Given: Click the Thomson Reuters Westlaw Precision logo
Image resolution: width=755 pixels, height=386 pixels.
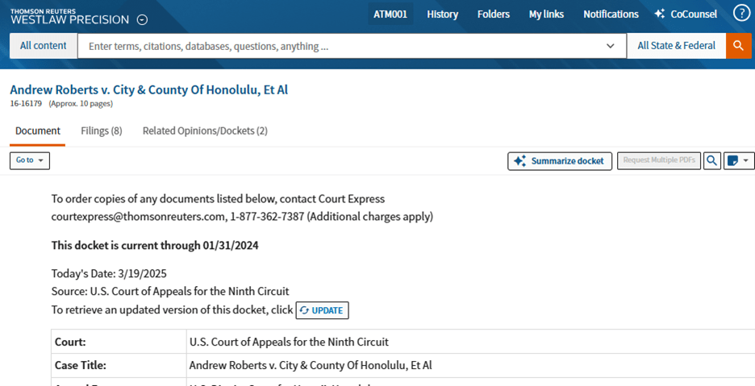Looking at the screenshot, I should (69, 16).
